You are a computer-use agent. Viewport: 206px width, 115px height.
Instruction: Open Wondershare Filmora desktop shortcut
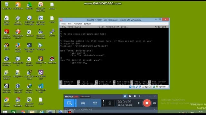[x=29, y=48]
